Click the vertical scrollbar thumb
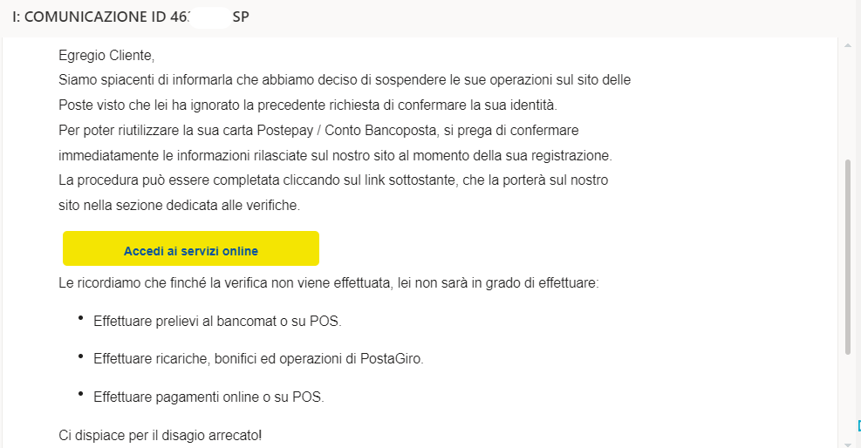This screenshot has width=861, height=448. (x=848, y=257)
